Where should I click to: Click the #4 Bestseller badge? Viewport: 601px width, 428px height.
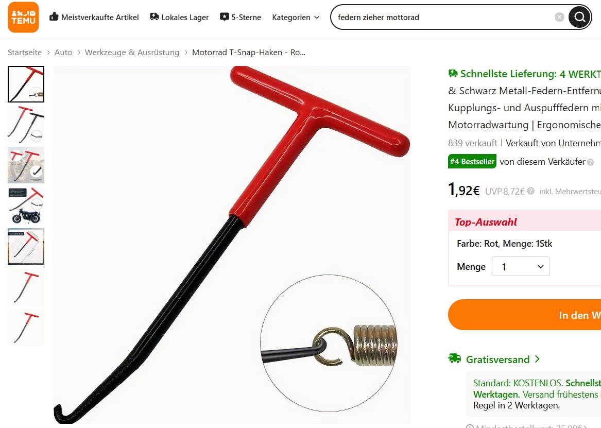click(x=472, y=161)
